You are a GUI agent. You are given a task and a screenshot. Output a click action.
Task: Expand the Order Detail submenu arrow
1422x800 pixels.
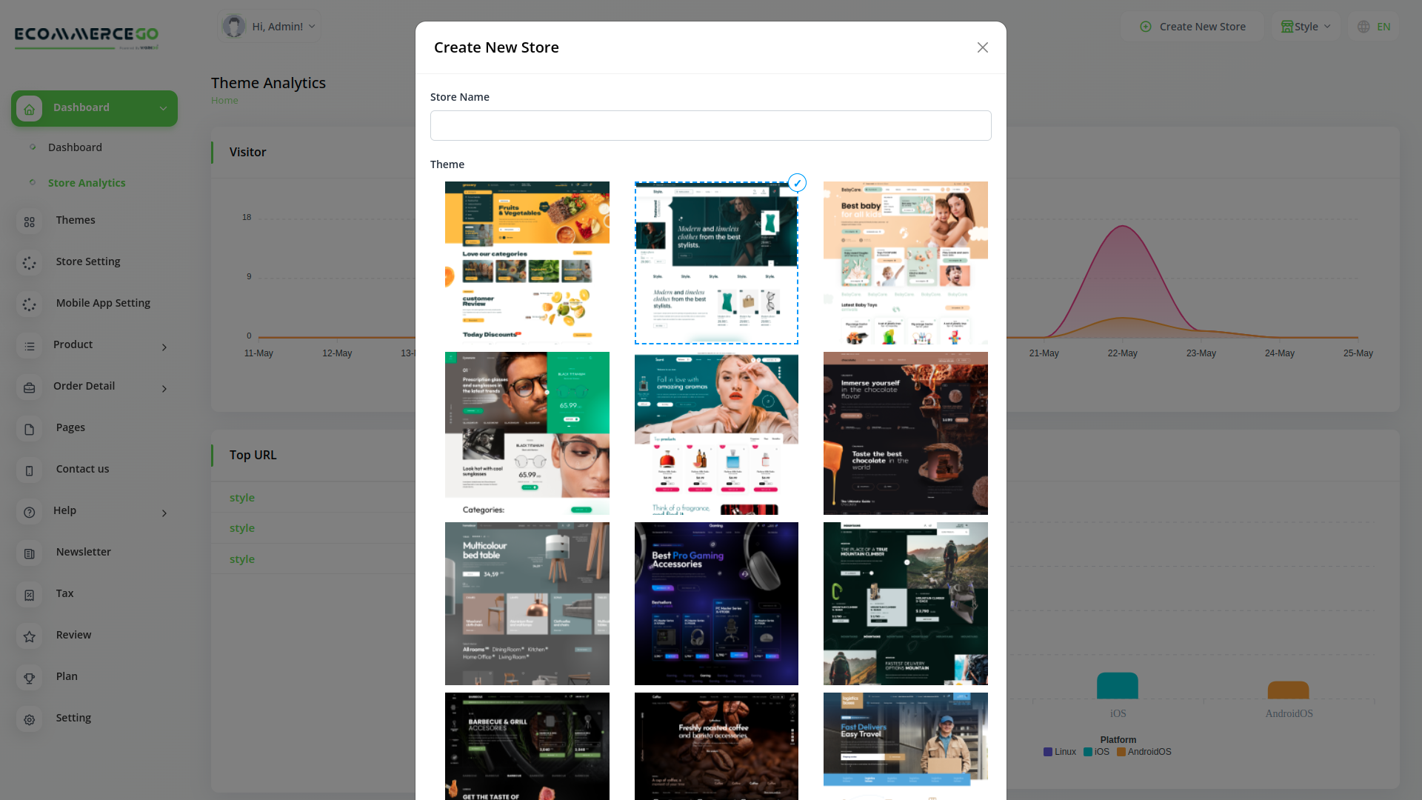[x=164, y=389]
